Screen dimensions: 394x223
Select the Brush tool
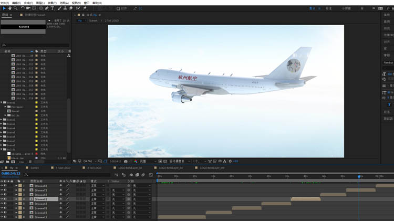59,8
